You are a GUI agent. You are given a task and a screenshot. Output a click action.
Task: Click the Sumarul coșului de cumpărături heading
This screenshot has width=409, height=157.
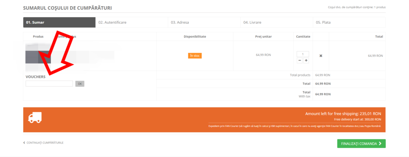point(67,8)
